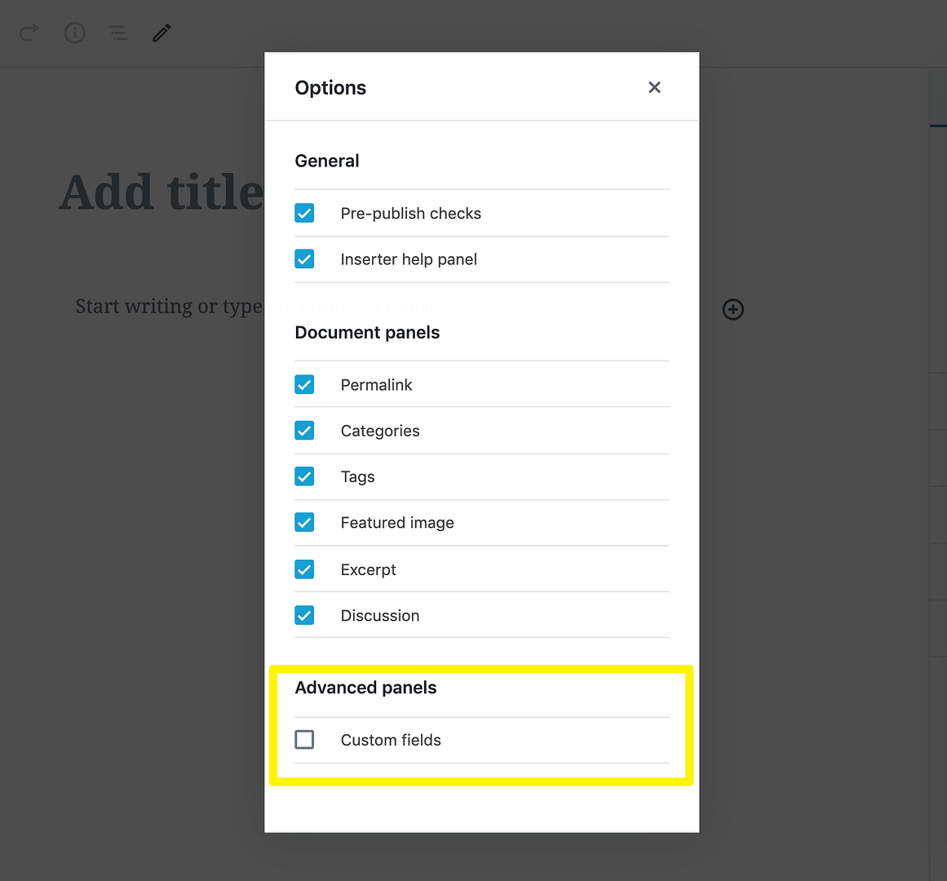Open the block inserter plus icon

point(732,309)
